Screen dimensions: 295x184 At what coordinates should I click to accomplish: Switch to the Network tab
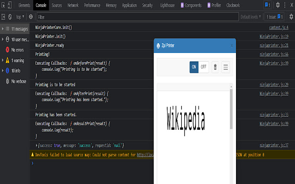pos(73,5)
